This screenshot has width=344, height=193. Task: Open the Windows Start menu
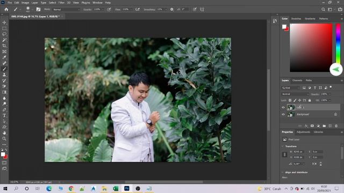[x=5, y=189]
